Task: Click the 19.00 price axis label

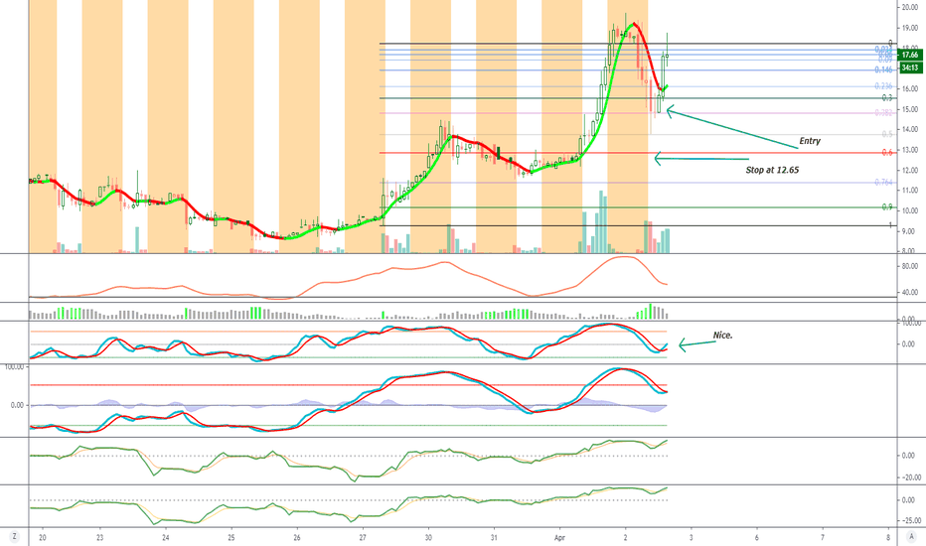Action: 909,28
